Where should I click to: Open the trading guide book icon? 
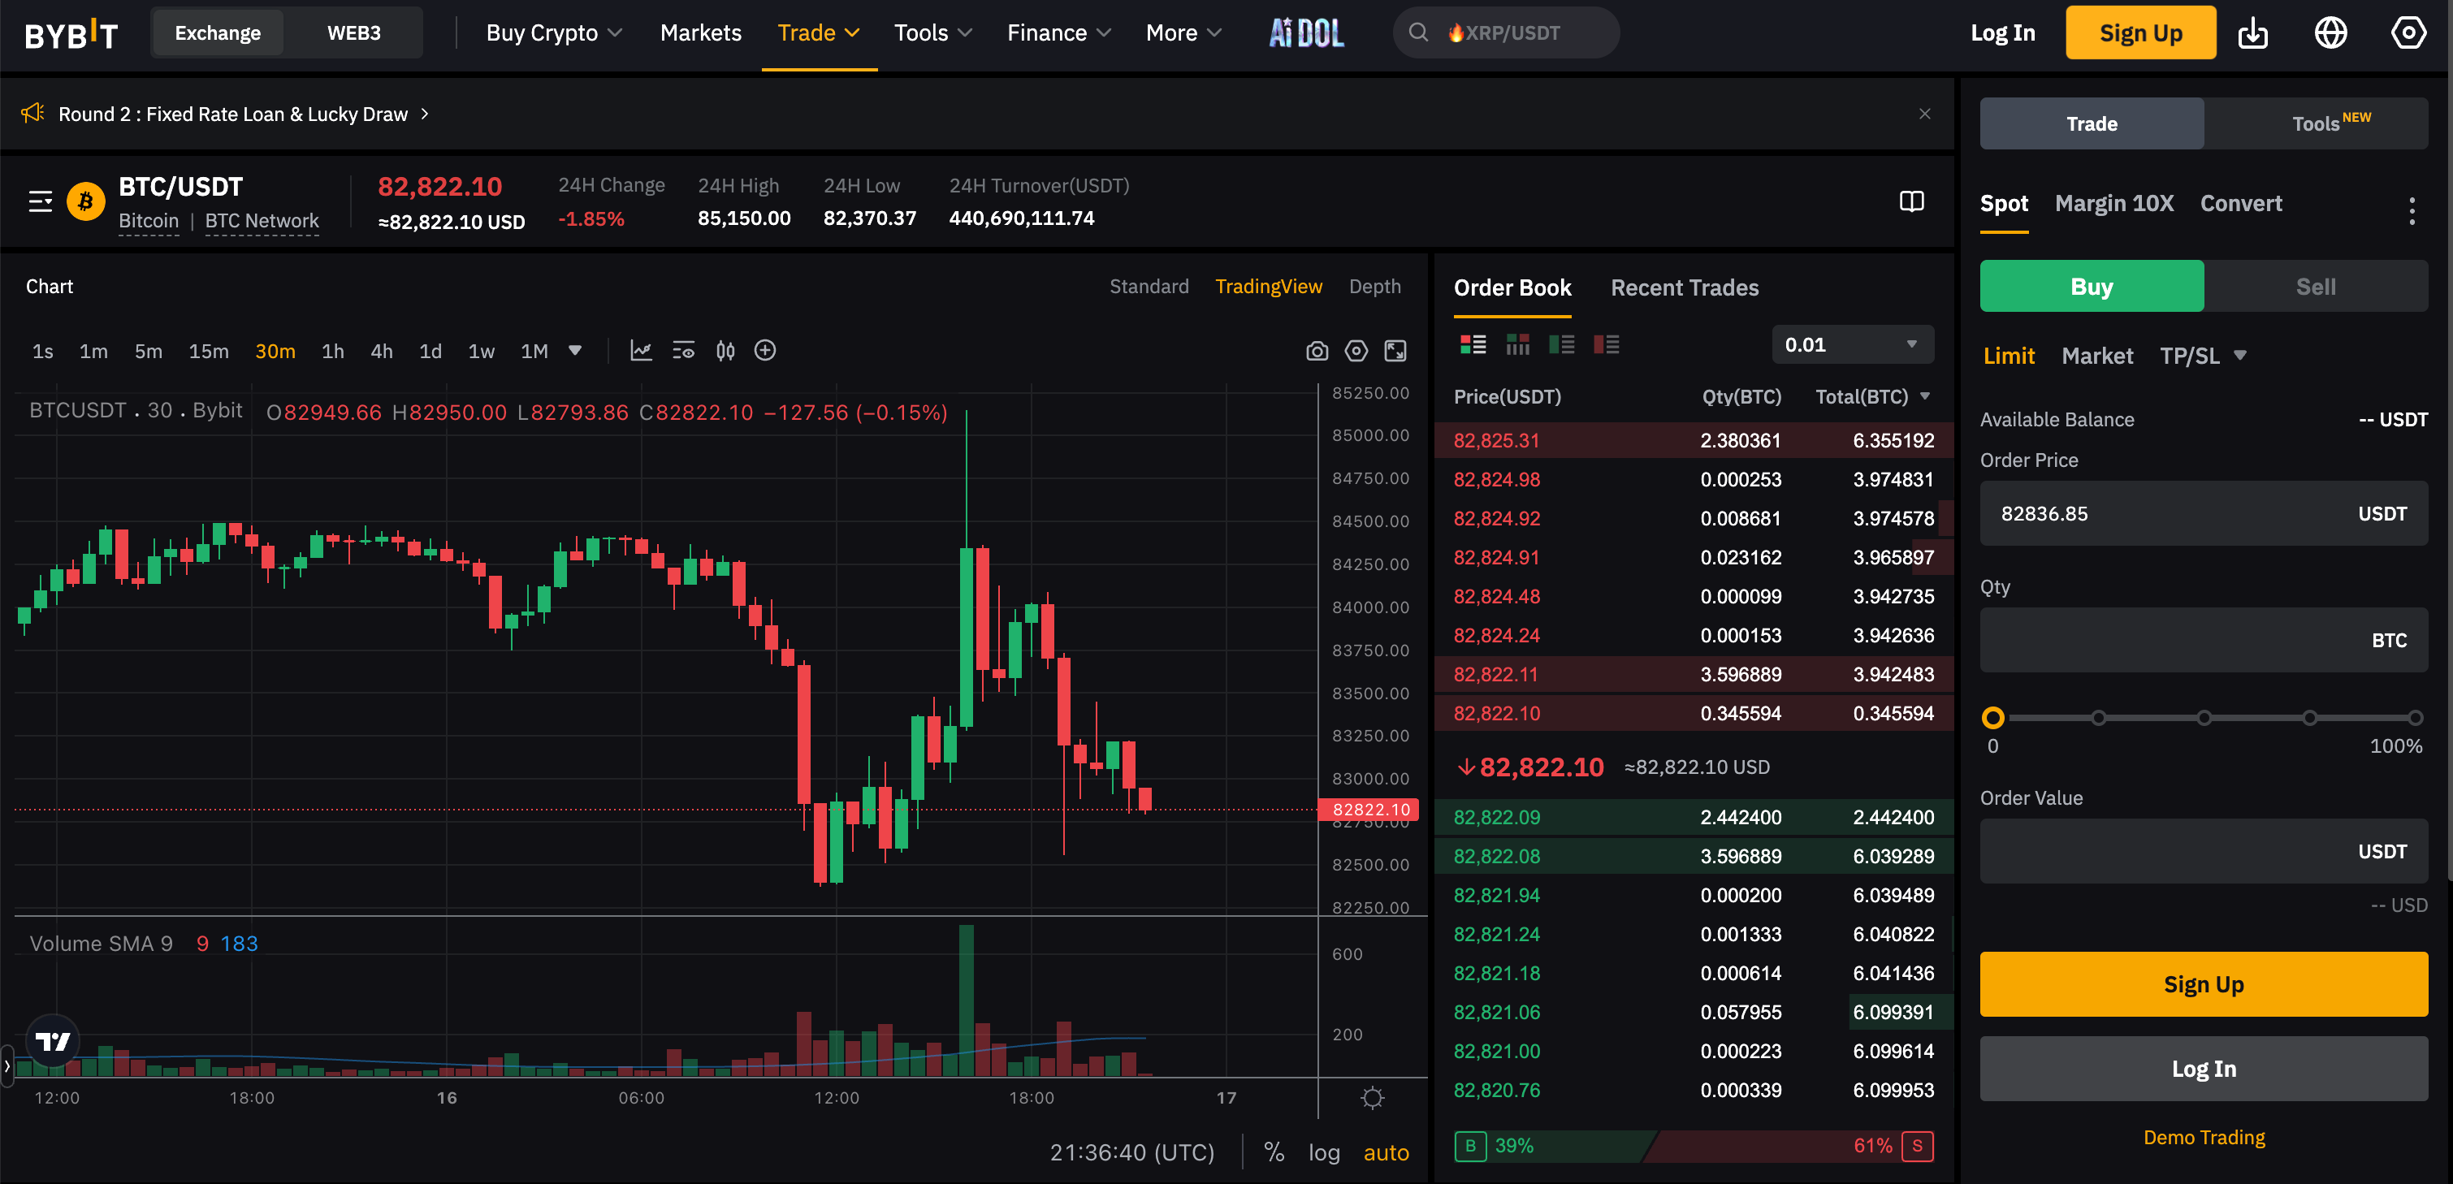pyautogui.click(x=1911, y=201)
